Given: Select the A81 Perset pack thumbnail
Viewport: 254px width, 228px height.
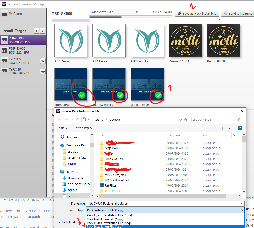Looking at the screenshot, I should tap(109, 41).
